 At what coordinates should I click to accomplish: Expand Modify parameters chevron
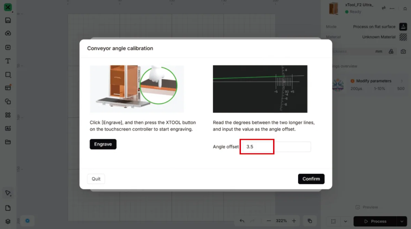tap(401, 81)
